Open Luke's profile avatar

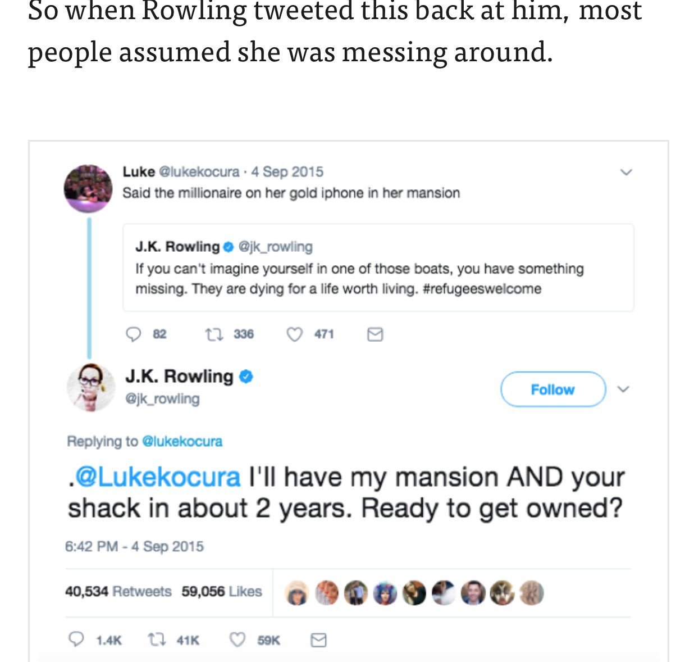[x=88, y=189]
